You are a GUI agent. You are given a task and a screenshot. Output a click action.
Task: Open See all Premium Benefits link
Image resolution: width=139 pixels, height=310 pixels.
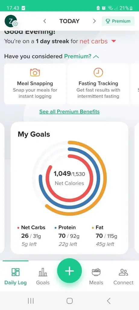pos(69,111)
